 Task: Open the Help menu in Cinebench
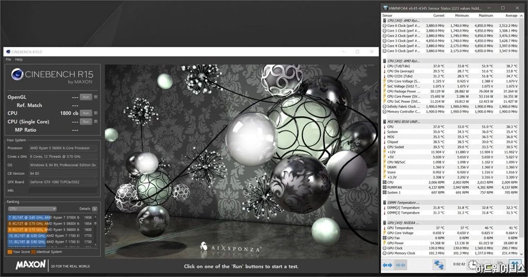pos(19,60)
